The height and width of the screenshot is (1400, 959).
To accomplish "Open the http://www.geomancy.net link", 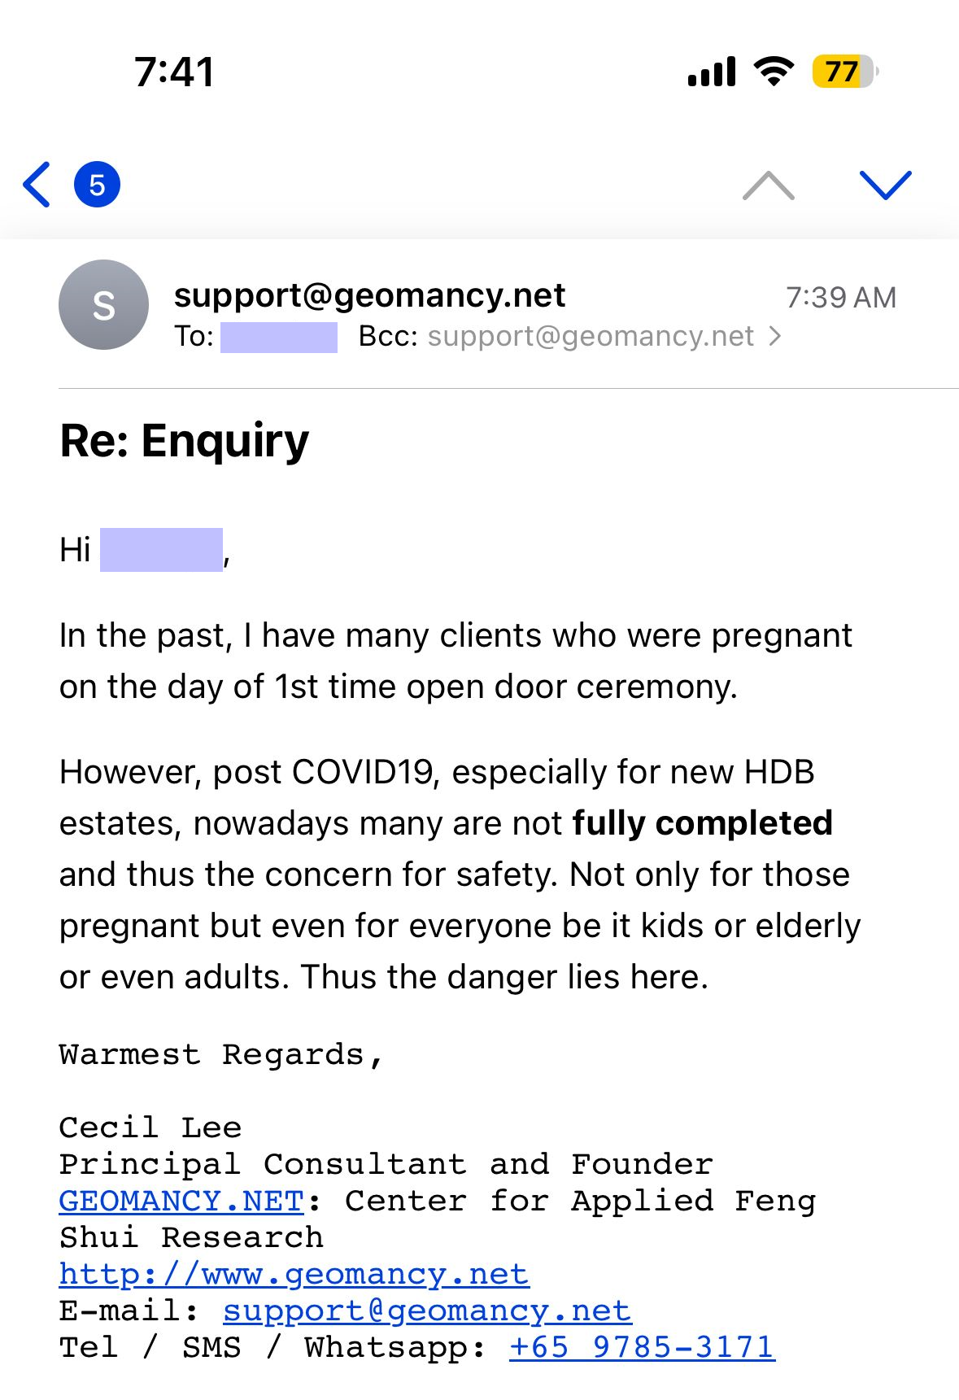I will pos(294,1274).
